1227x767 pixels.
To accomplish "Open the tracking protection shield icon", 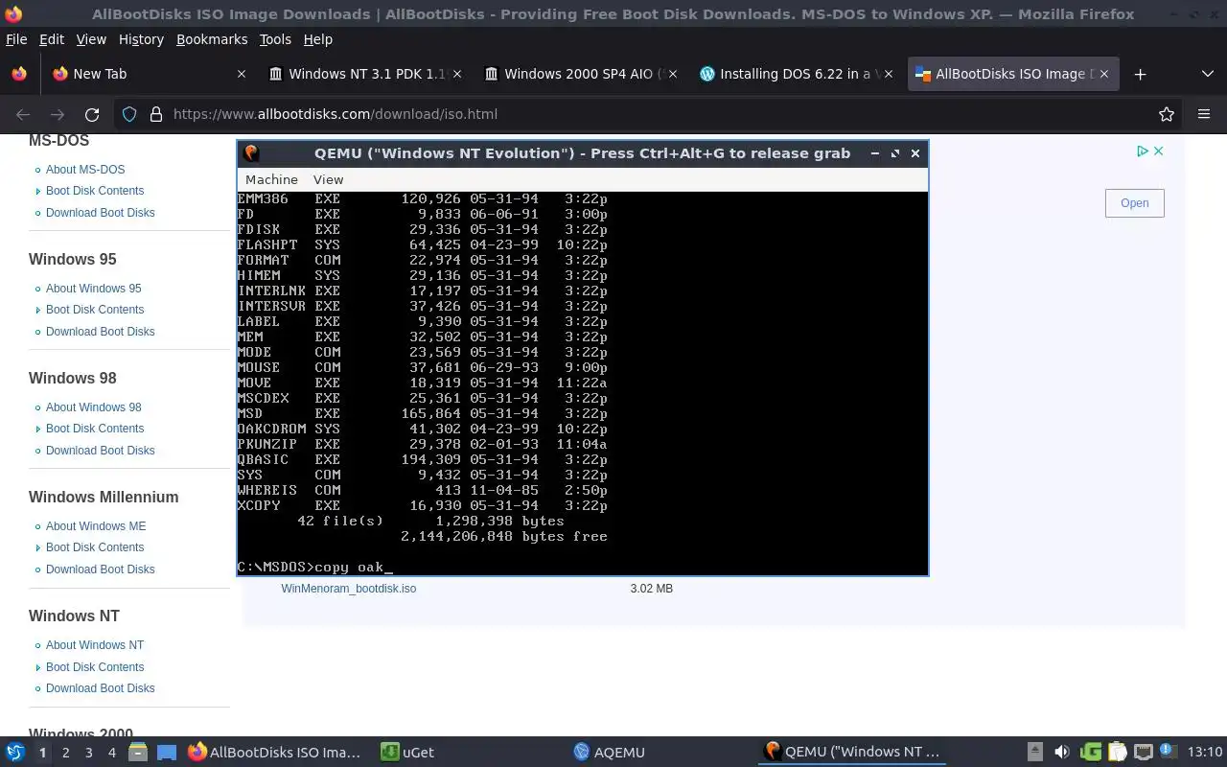I will (x=129, y=114).
